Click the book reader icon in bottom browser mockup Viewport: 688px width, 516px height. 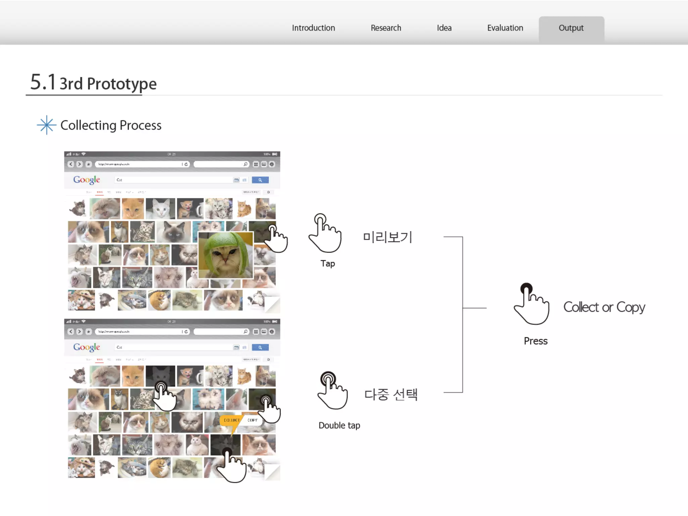264,332
